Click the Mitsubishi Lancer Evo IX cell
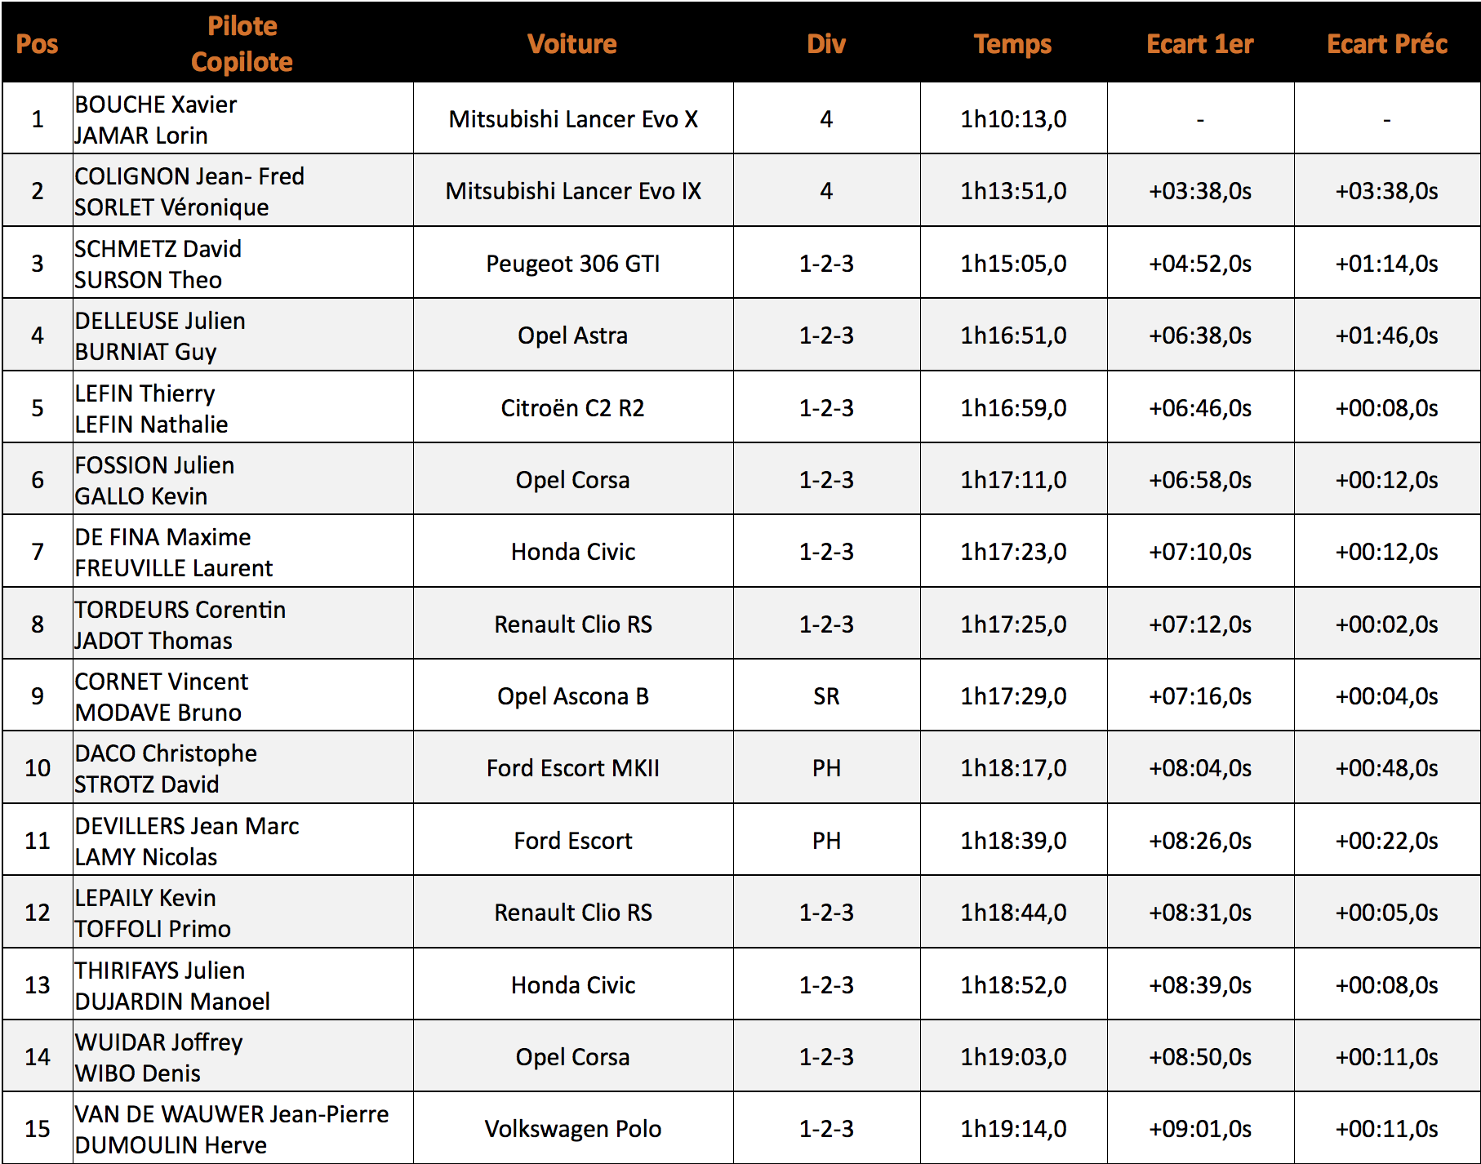 click(573, 190)
